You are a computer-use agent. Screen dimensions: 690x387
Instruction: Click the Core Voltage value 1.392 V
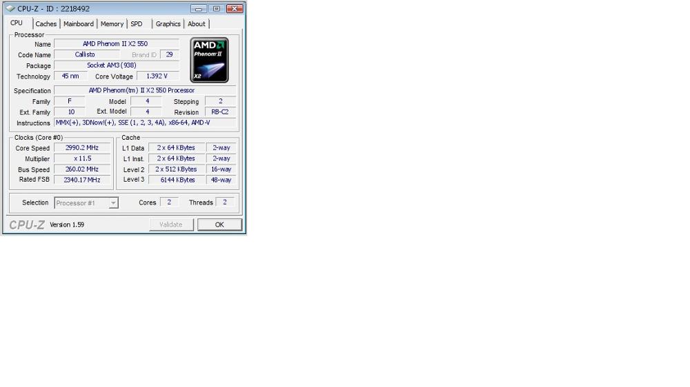[x=157, y=76]
